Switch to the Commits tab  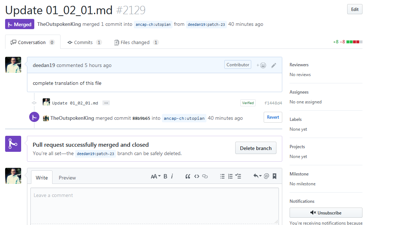[84, 42]
